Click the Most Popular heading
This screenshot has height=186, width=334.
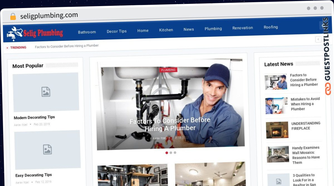pos(28,66)
